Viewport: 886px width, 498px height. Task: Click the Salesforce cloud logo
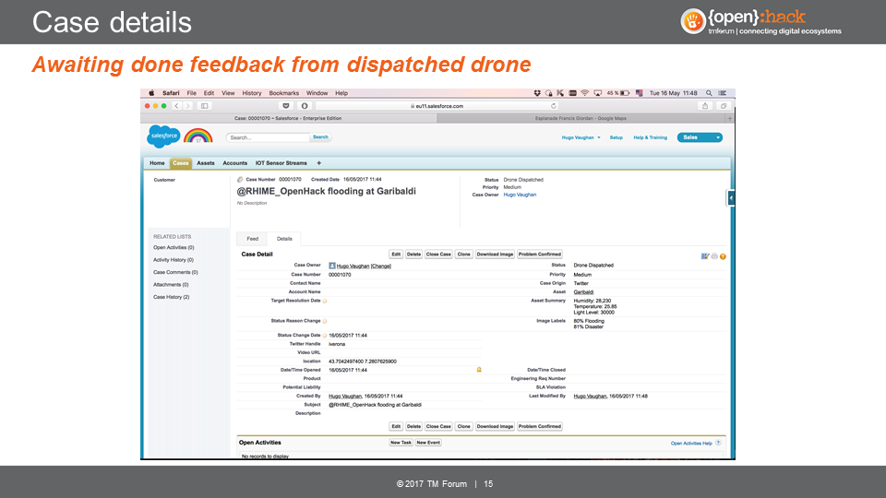coord(164,136)
